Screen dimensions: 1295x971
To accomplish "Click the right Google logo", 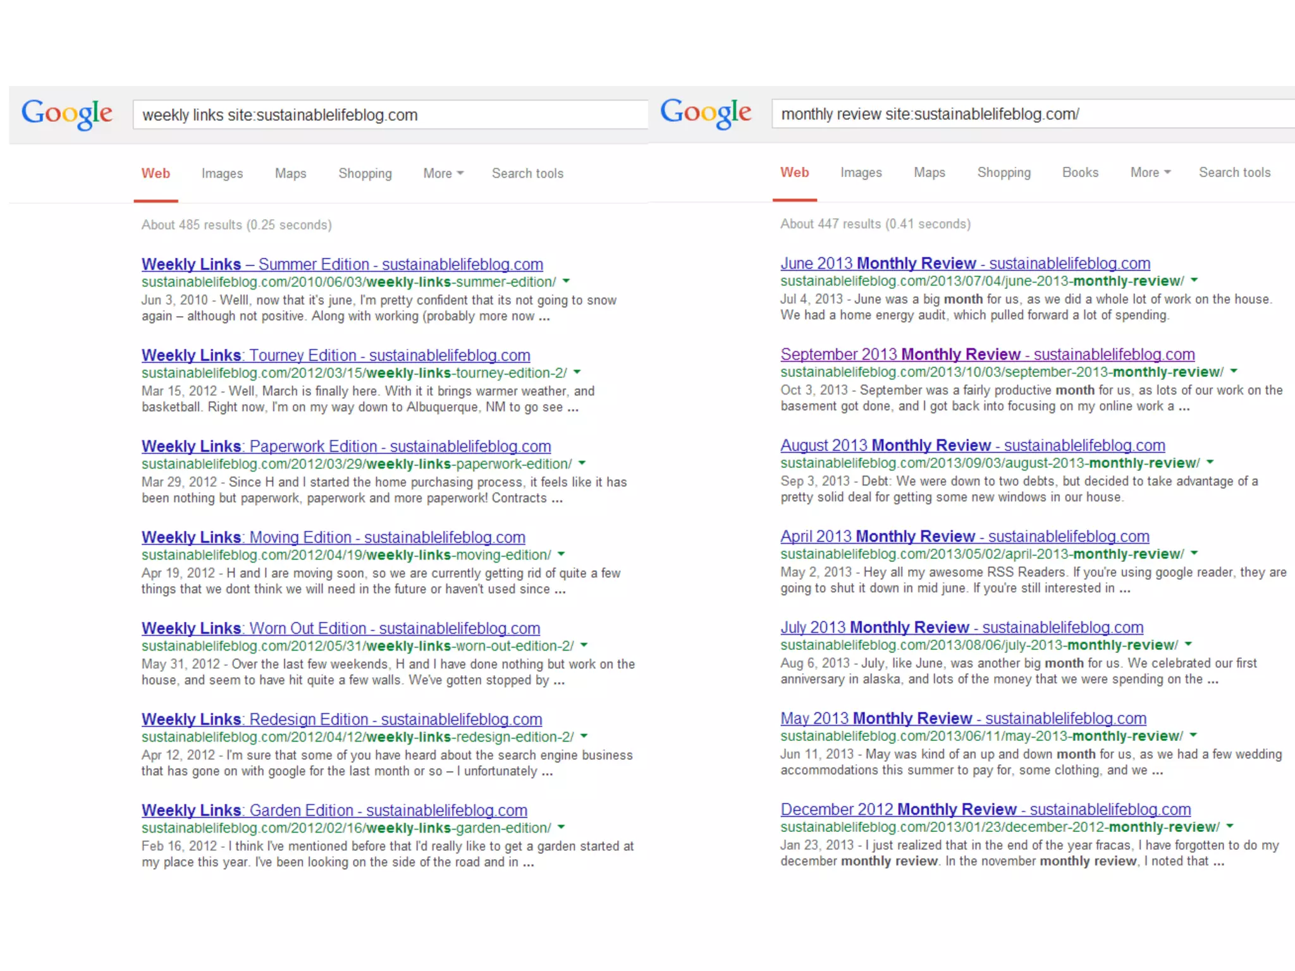I will (706, 113).
